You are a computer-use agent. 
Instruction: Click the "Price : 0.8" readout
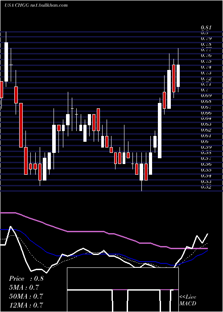[x=26, y=279]
